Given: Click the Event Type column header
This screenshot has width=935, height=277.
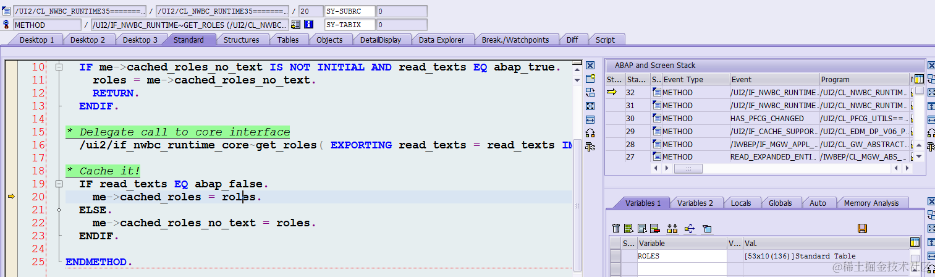Looking at the screenshot, I should [695, 79].
